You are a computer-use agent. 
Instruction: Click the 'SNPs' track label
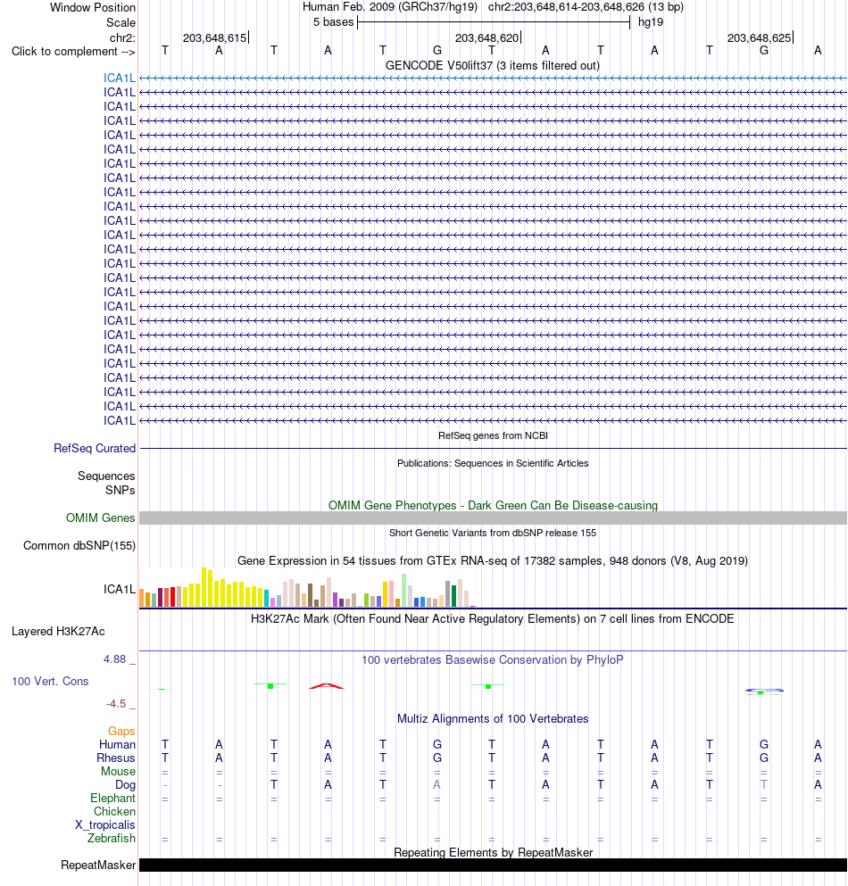tap(120, 490)
